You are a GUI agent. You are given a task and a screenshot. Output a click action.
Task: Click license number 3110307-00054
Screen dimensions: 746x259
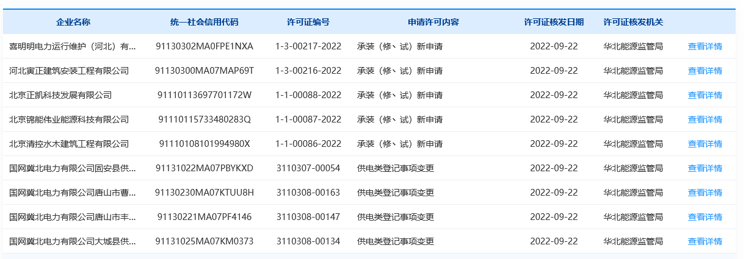click(x=308, y=168)
